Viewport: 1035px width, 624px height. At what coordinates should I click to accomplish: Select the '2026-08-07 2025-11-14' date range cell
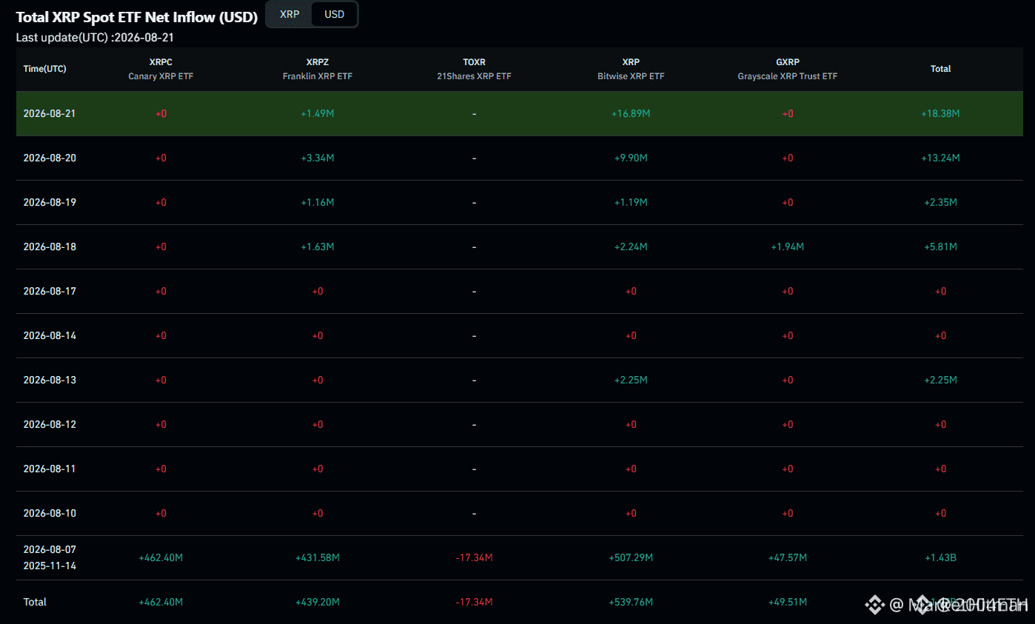click(x=50, y=557)
